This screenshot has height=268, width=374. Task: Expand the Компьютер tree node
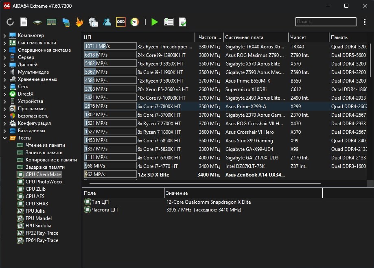tap(4, 36)
